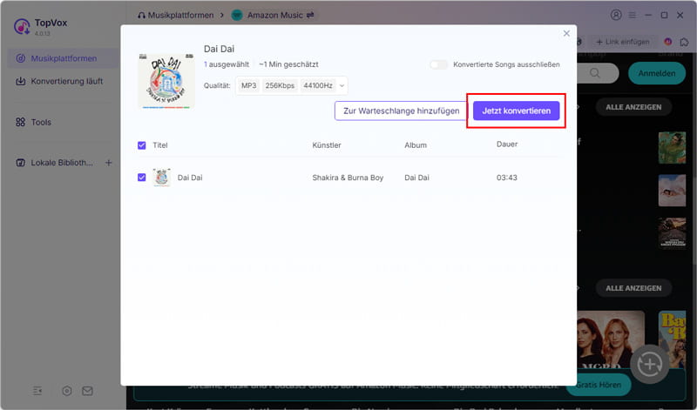The width and height of the screenshot is (697, 410).
Task: Click Zur Warteschlange hinzufügen button
Action: point(401,111)
